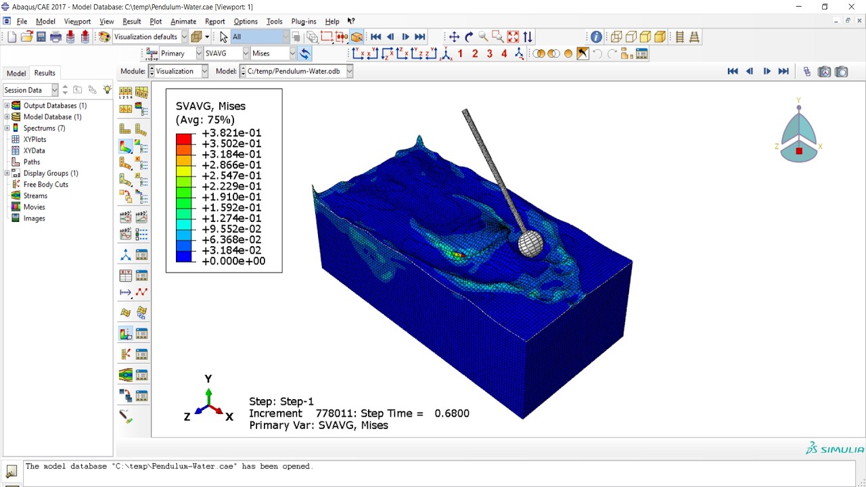
Task: Open a file with the folder icon
Action: pos(26,37)
